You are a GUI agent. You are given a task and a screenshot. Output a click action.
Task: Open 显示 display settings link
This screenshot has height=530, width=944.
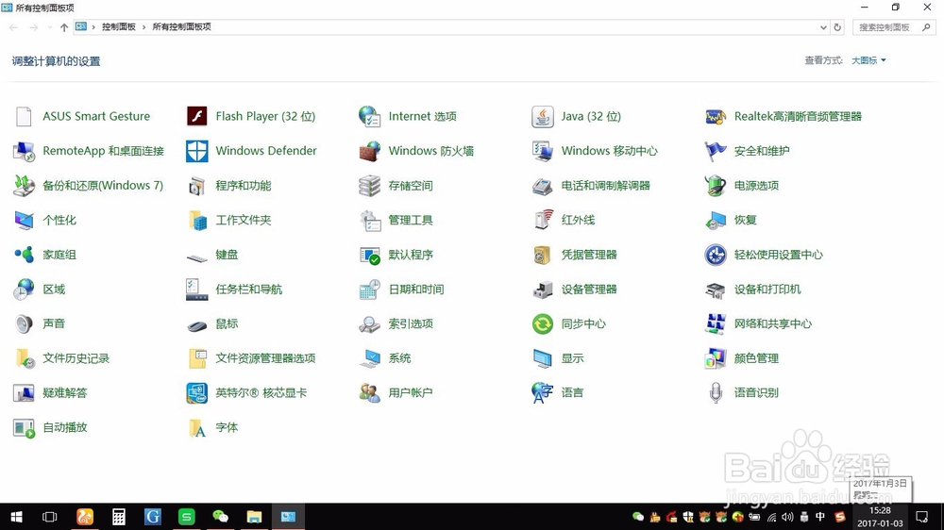[573, 358]
